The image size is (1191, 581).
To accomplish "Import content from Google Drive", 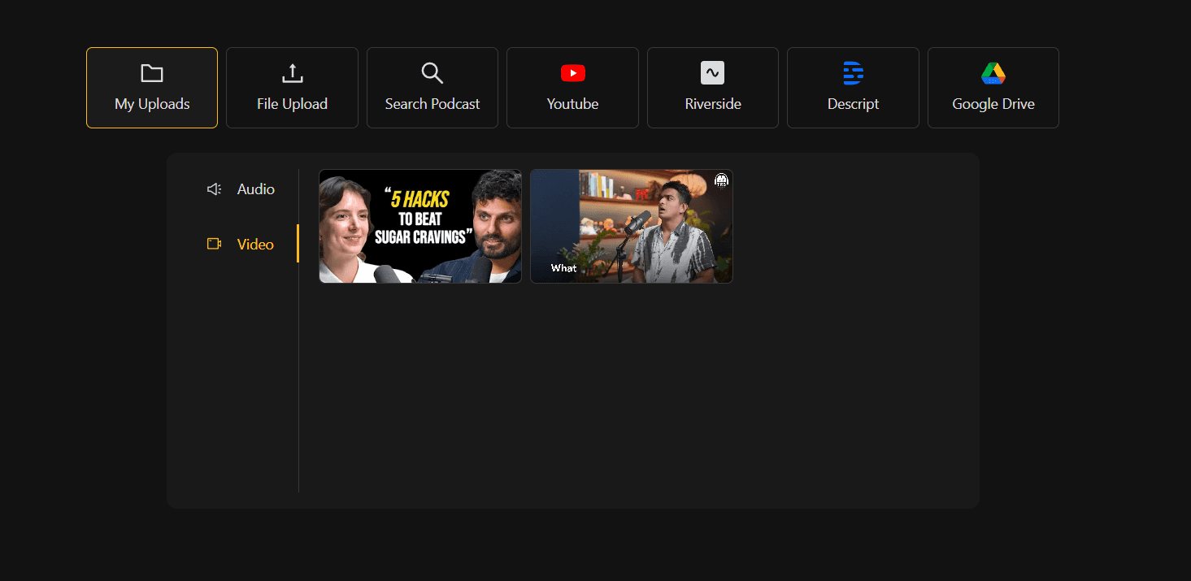I will tap(993, 88).
